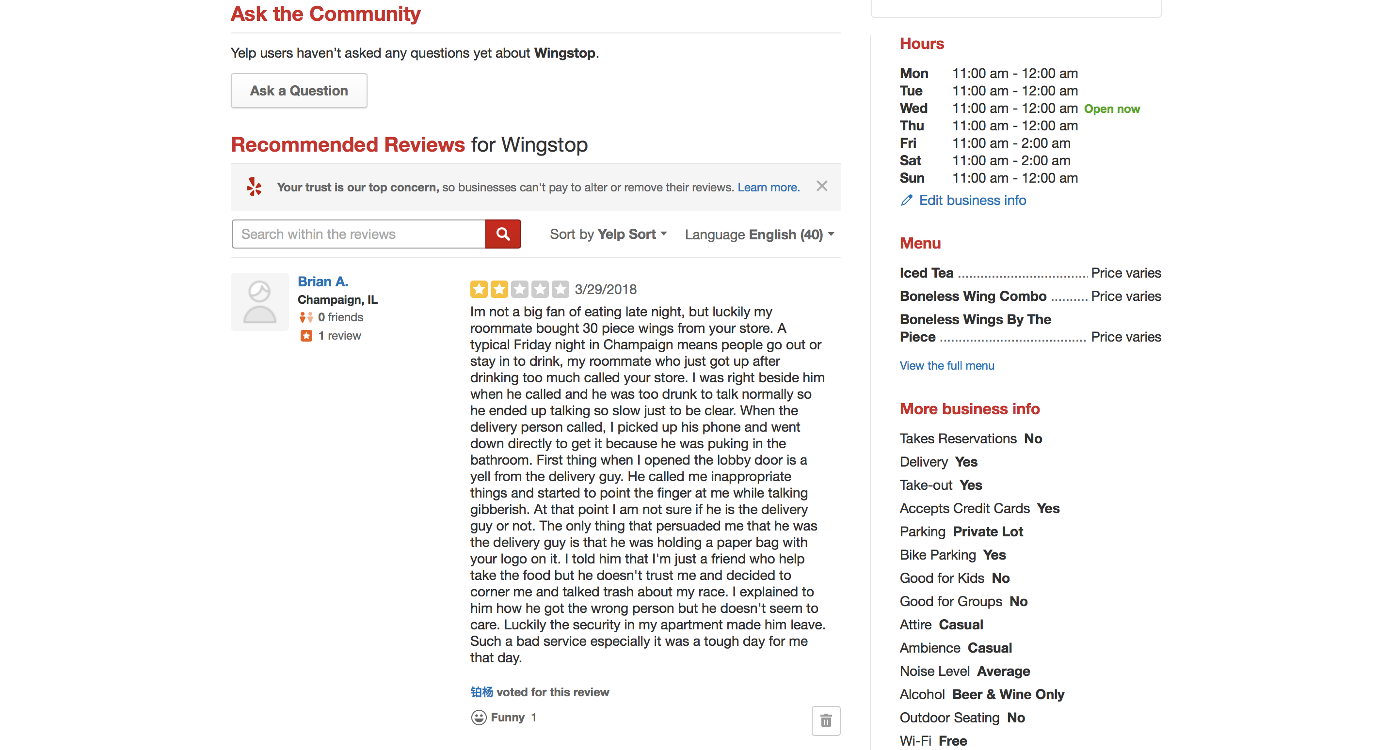1394x750 pixels.
Task: Click the Ask the Community heading
Action: 326,14
